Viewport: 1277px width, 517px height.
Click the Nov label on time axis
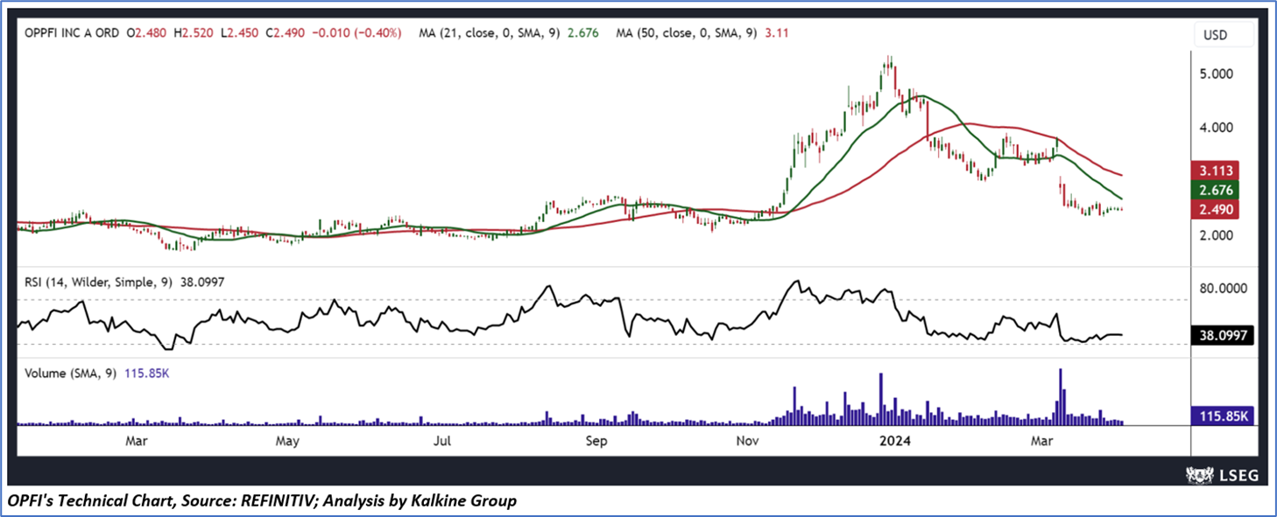pos(747,442)
